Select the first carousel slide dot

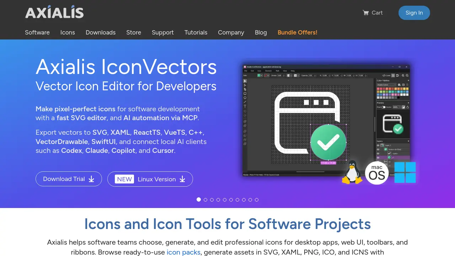click(199, 199)
